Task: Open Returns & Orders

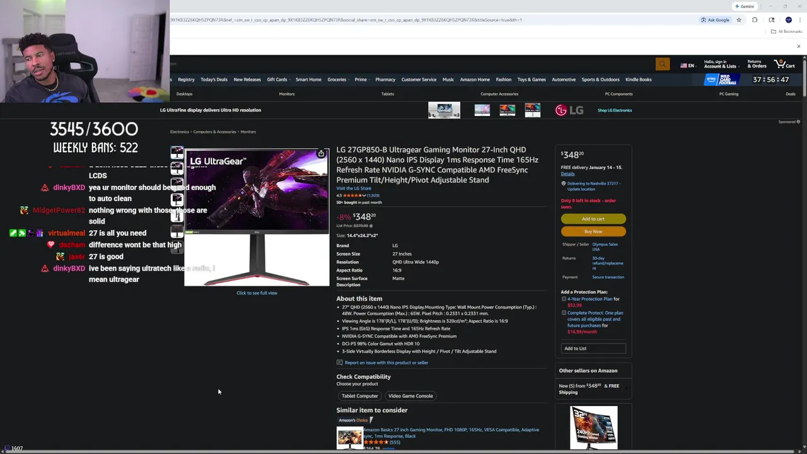Action: click(757, 64)
